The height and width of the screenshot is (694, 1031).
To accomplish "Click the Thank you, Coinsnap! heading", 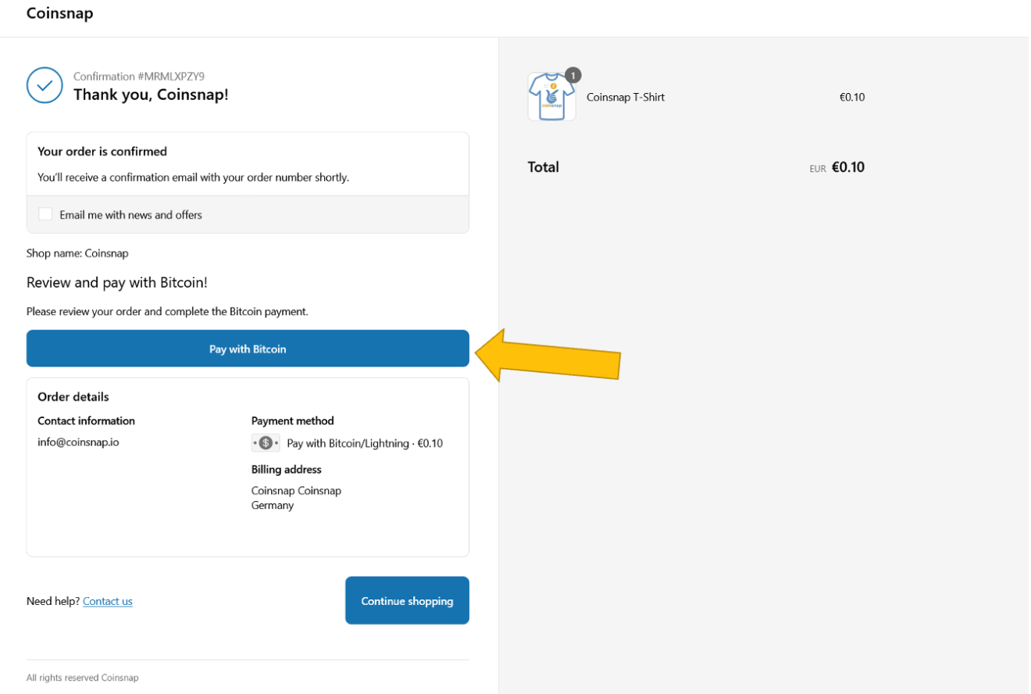I will click(x=151, y=95).
